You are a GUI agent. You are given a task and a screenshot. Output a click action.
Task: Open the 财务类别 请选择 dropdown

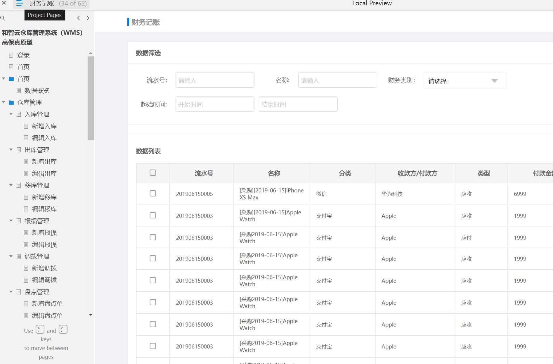coord(464,81)
